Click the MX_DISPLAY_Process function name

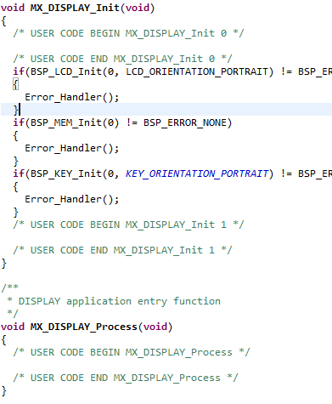pos(84,327)
